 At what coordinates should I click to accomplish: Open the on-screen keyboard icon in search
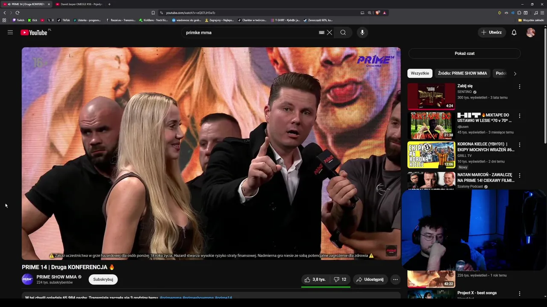click(x=321, y=32)
